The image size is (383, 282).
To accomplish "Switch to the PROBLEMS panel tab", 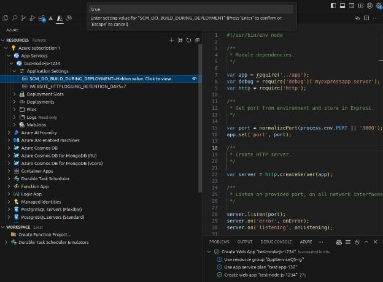I will (219, 242).
